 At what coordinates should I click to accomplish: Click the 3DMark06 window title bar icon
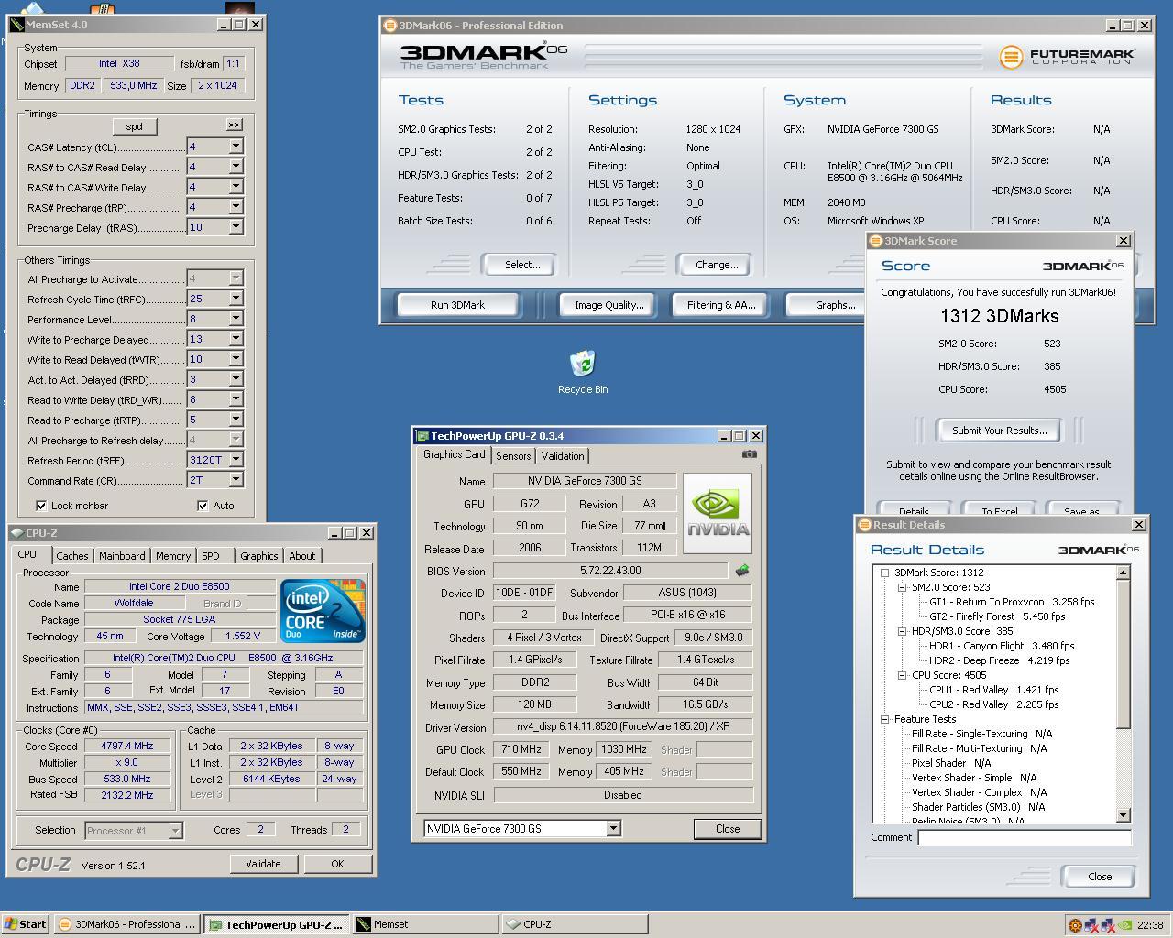point(389,26)
